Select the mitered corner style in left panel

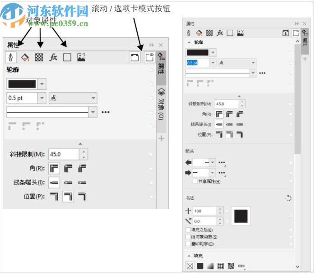[54, 169]
